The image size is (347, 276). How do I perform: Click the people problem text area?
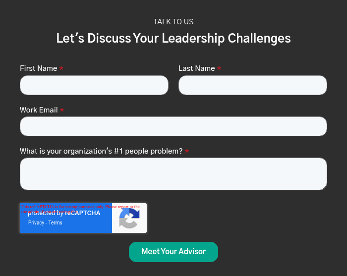click(173, 173)
